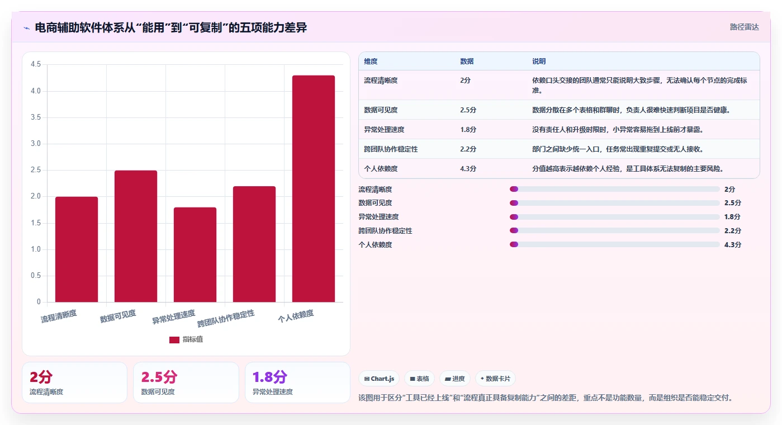Click the 流程清晰度 progress bar
The height and width of the screenshot is (425, 782).
(x=614, y=189)
